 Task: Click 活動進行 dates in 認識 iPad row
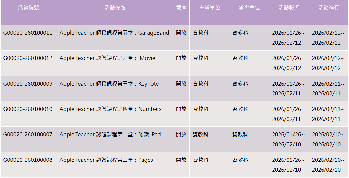pos(328,139)
